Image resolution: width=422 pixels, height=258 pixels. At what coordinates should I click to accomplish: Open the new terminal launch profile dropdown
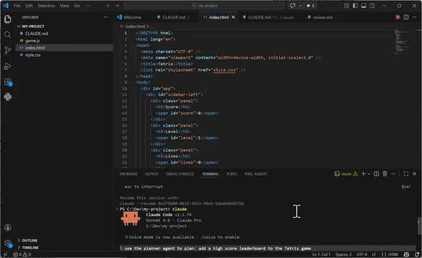(369, 174)
